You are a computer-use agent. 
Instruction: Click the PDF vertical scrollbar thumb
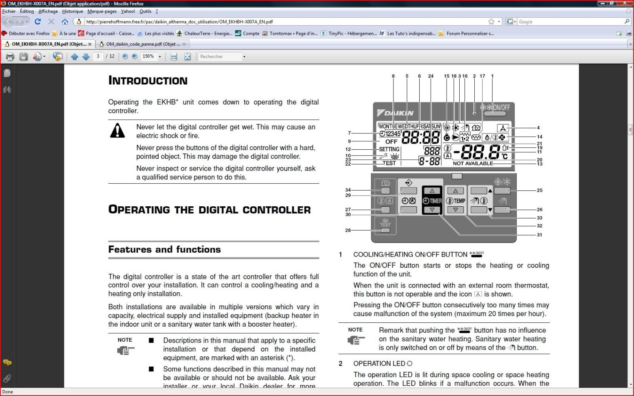tap(630, 129)
